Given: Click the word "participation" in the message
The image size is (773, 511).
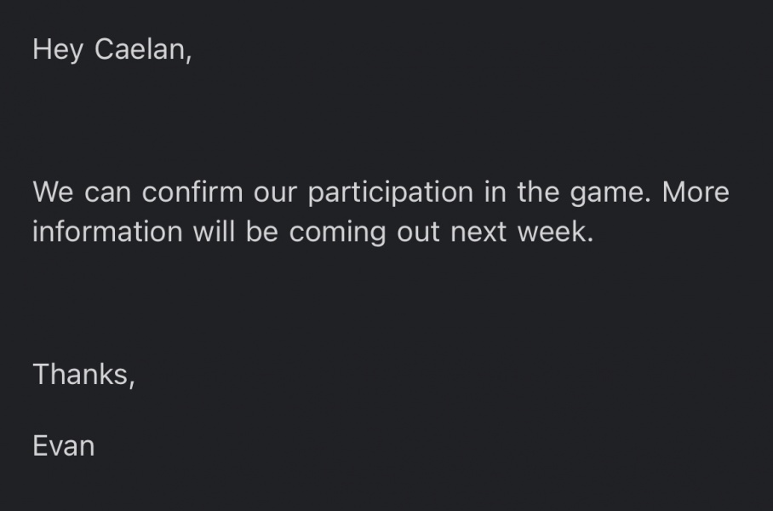Looking at the screenshot, I should [x=392, y=192].
